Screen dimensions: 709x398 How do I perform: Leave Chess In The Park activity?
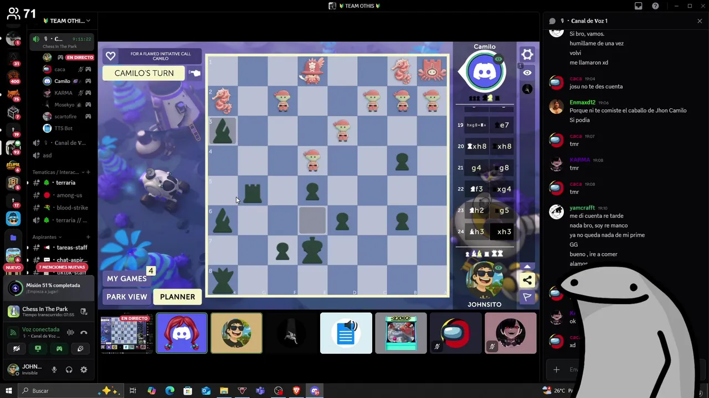(84, 312)
